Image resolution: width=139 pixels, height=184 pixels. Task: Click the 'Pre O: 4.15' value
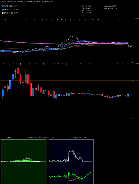tap(86, 6)
